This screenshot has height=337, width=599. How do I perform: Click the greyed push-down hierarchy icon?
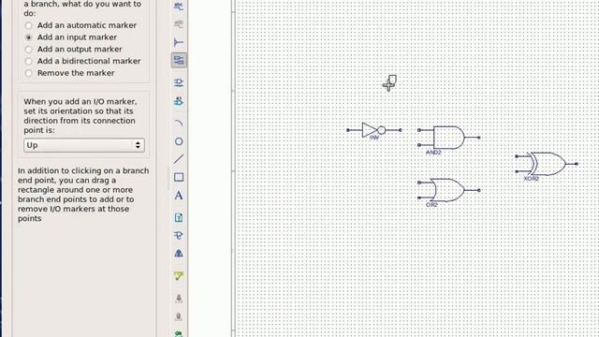[x=179, y=298]
